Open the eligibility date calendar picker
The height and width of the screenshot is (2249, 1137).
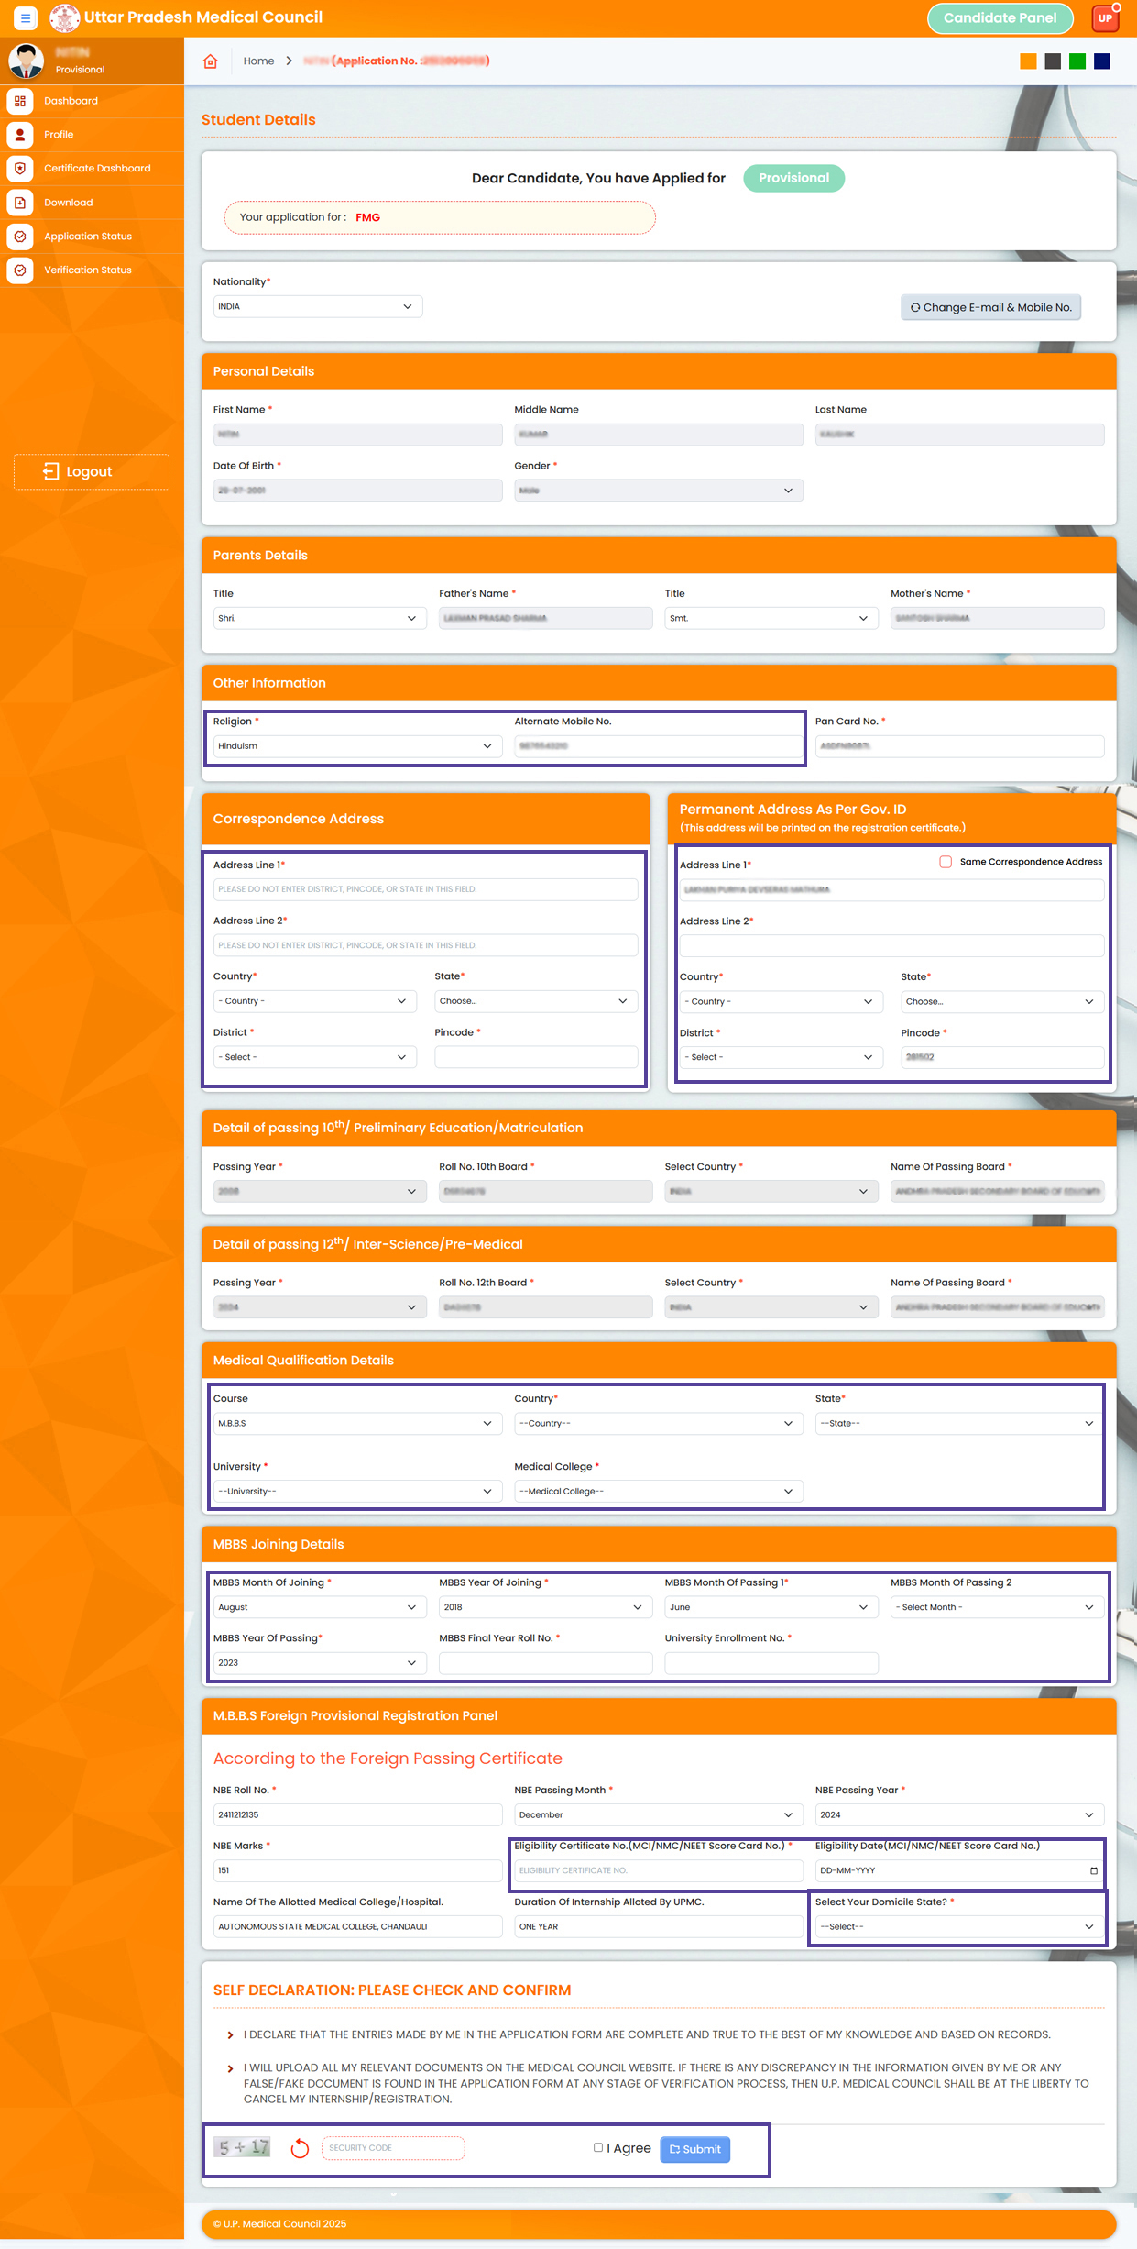[x=1093, y=1870]
